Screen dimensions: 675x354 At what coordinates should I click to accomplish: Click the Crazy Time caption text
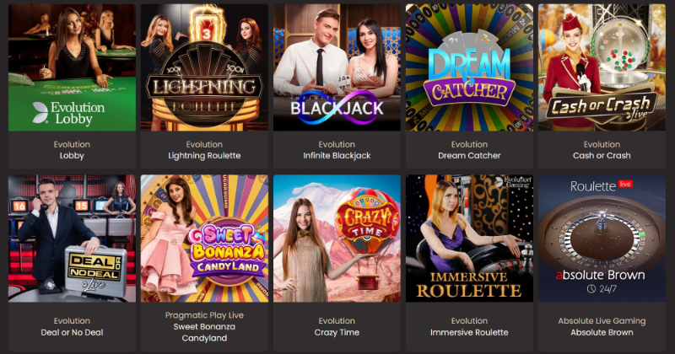(x=337, y=332)
